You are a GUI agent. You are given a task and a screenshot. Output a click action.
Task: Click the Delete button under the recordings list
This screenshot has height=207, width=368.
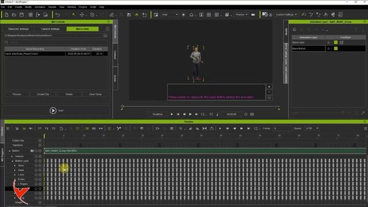pyautogui.click(x=69, y=94)
